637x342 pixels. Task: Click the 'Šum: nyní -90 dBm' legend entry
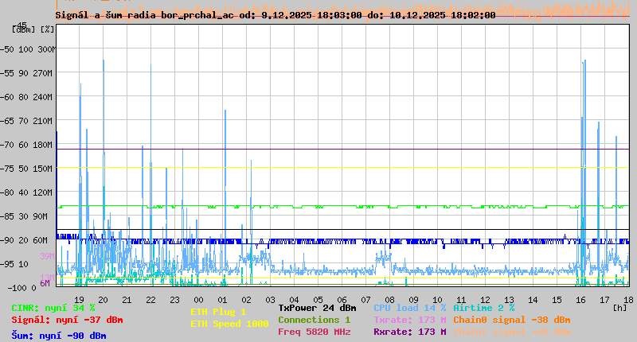click(59, 336)
